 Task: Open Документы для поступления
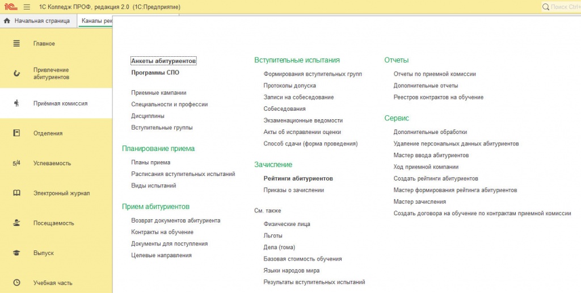tap(169, 244)
